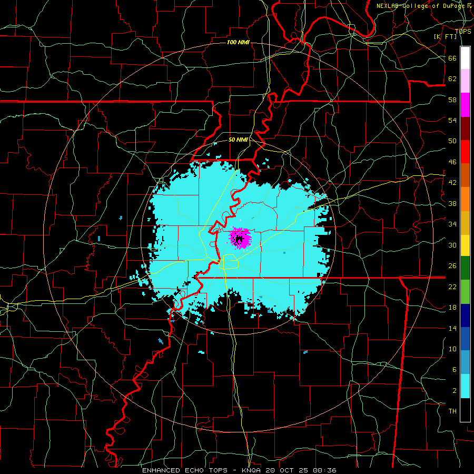This screenshot has width=474, height=474.
Task: Click the '58' legend label
Action: pyautogui.click(x=452, y=100)
